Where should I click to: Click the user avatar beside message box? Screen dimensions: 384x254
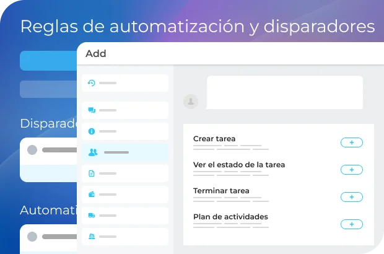coord(191,101)
